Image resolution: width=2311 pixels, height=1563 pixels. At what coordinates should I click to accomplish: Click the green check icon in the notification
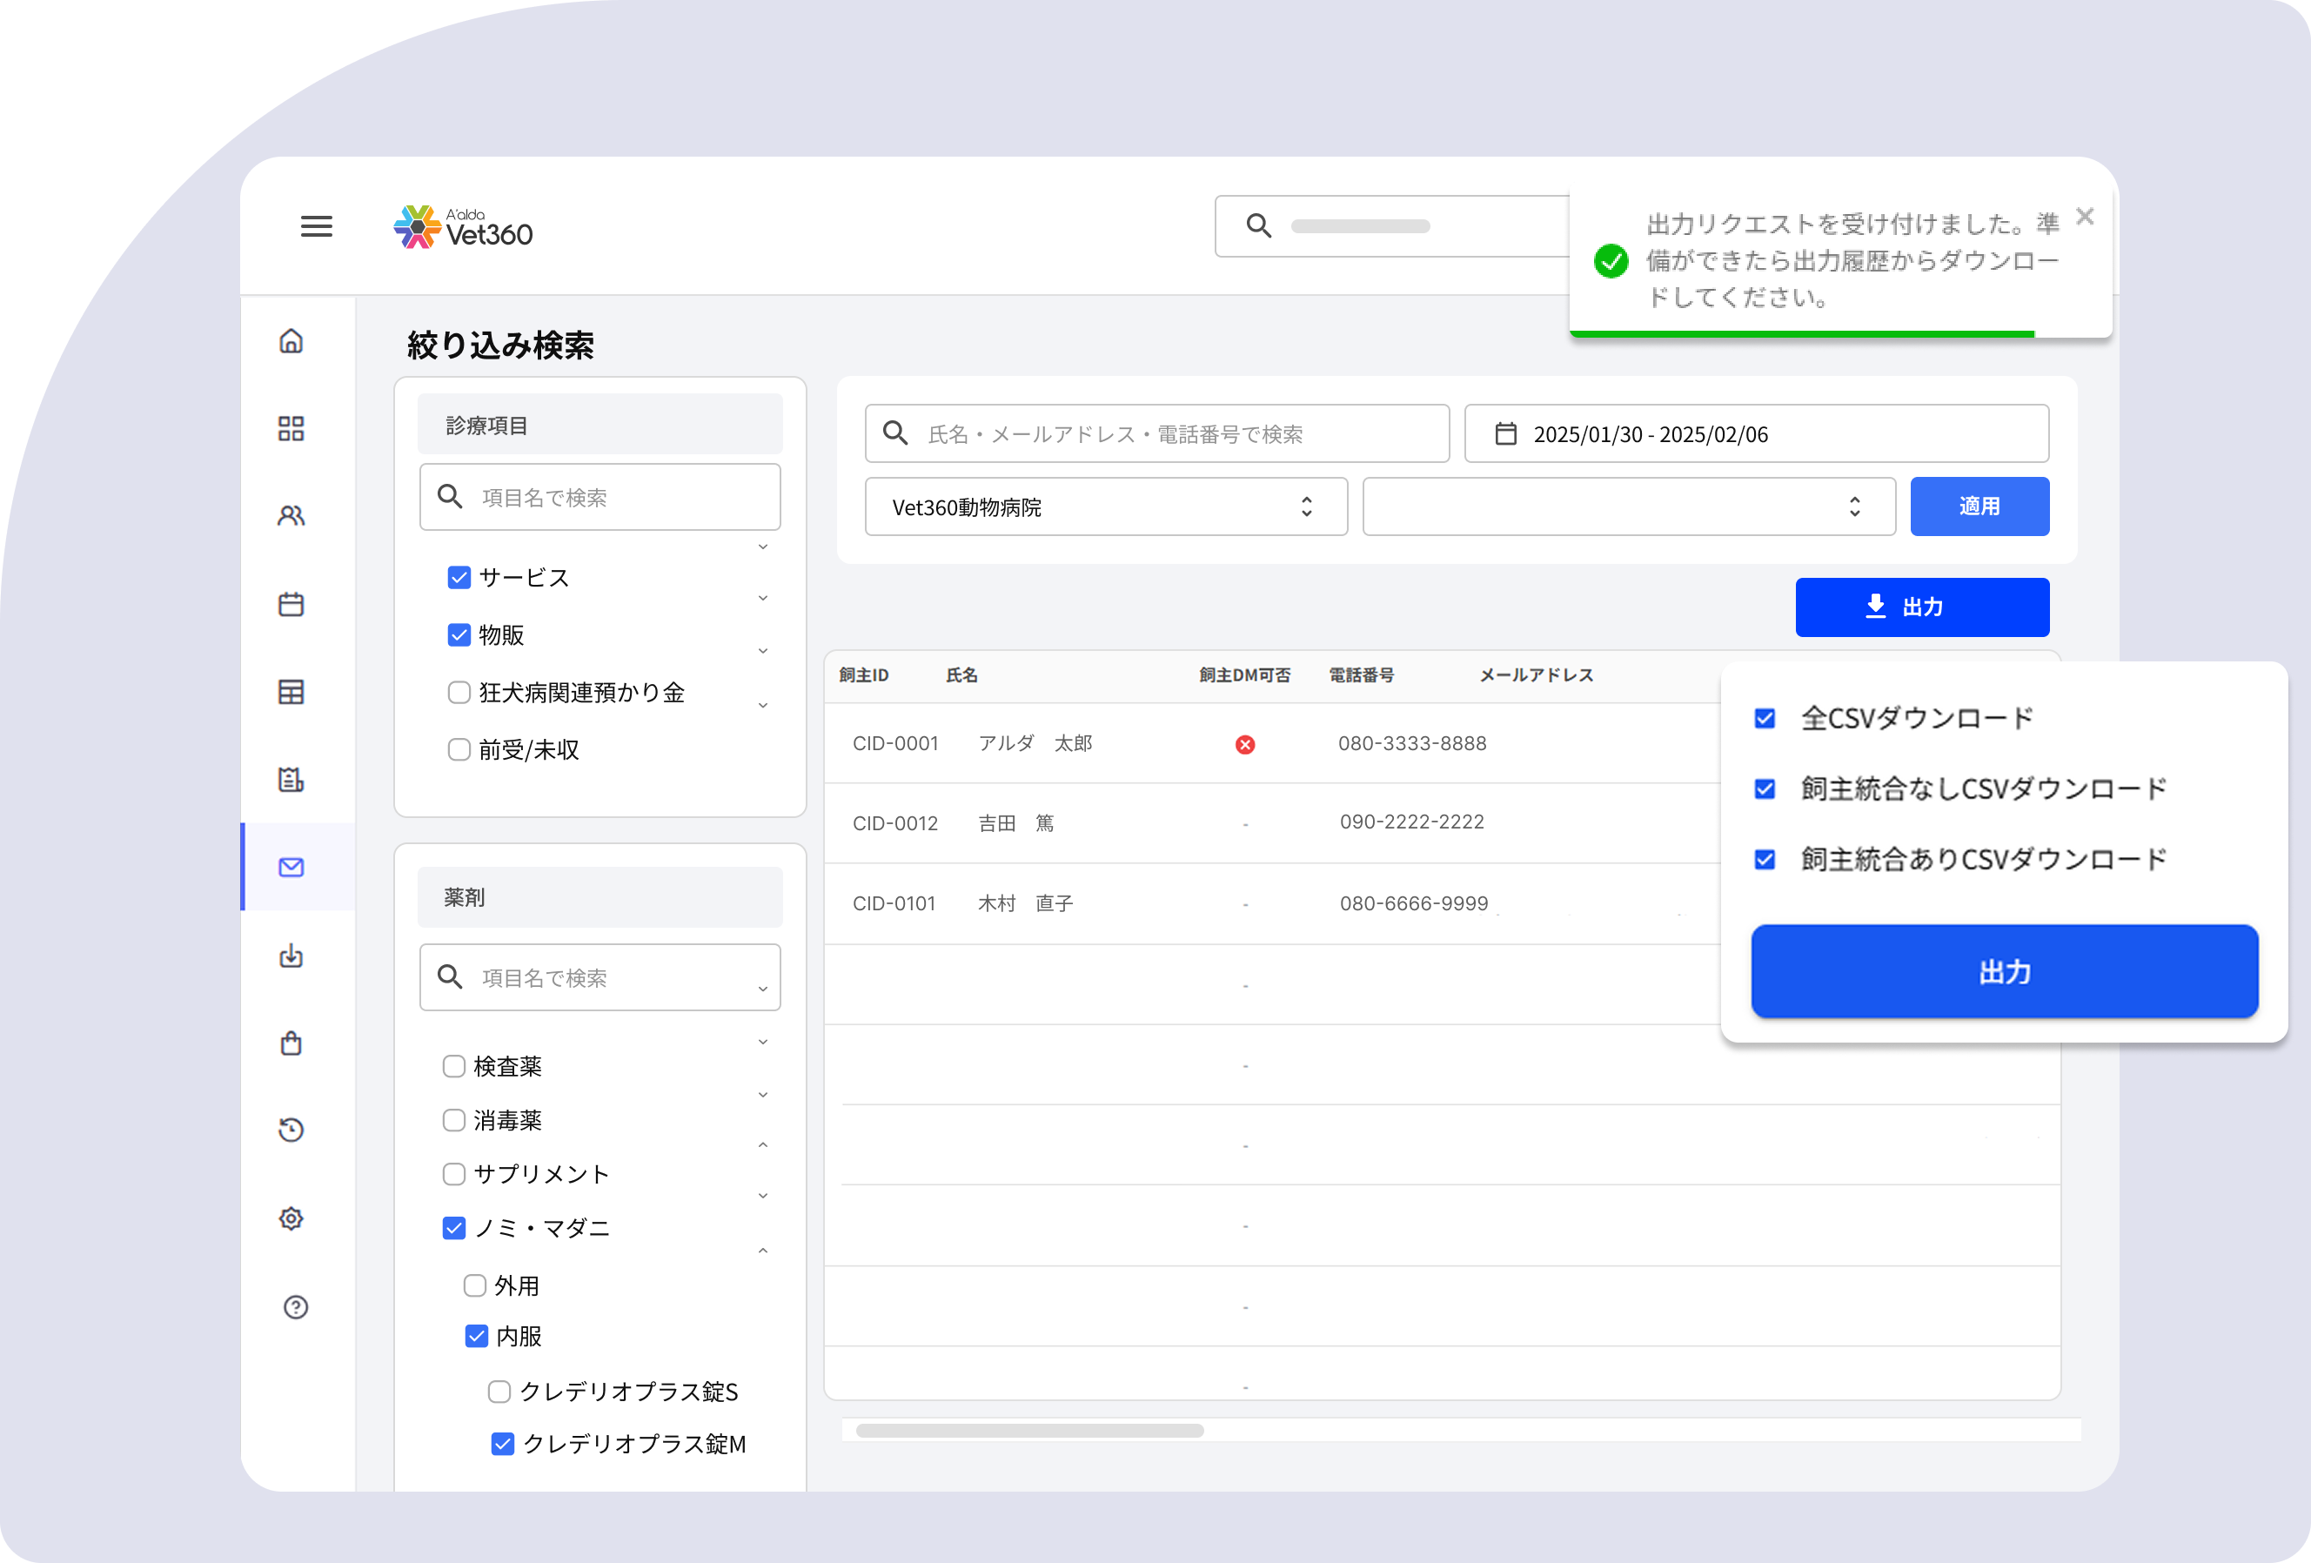coord(1611,260)
